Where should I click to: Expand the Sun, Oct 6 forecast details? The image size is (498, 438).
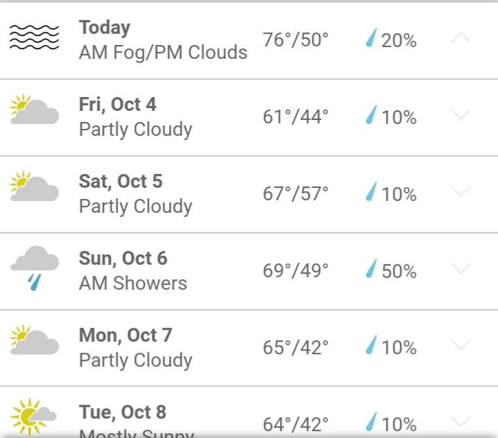461,268
